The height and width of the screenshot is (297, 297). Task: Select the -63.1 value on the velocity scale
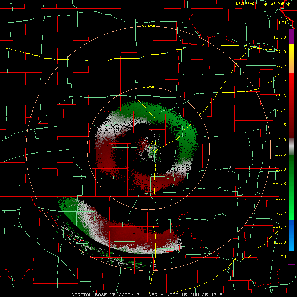[x=280, y=198]
